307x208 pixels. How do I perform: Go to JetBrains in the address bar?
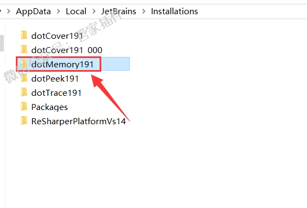pos(118,11)
